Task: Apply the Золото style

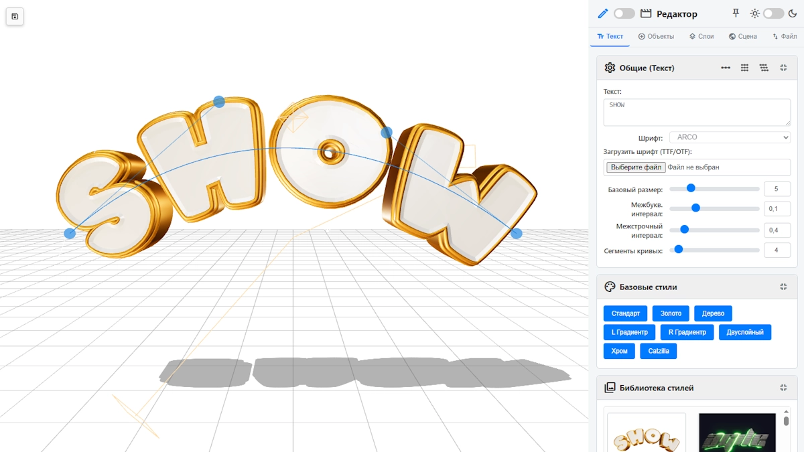Action: coord(671,313)
